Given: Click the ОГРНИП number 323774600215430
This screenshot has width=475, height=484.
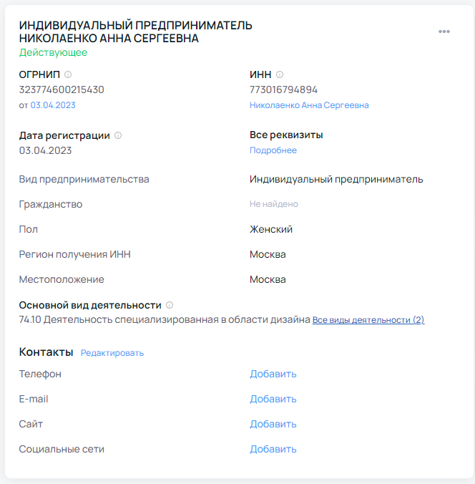Looking at the screenshot, I should (62, 89).
